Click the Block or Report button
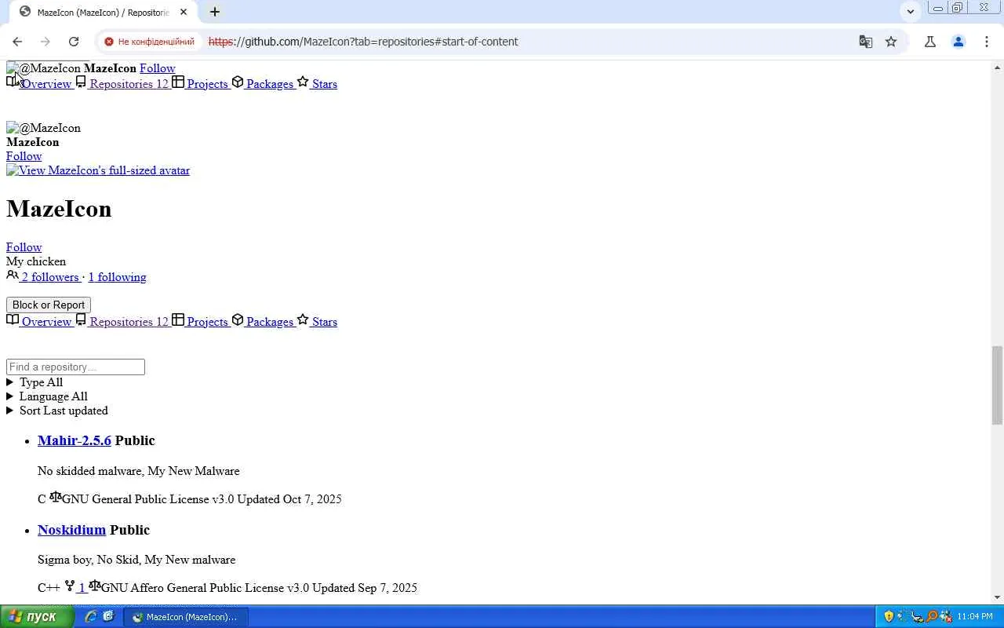 [49, 305]
